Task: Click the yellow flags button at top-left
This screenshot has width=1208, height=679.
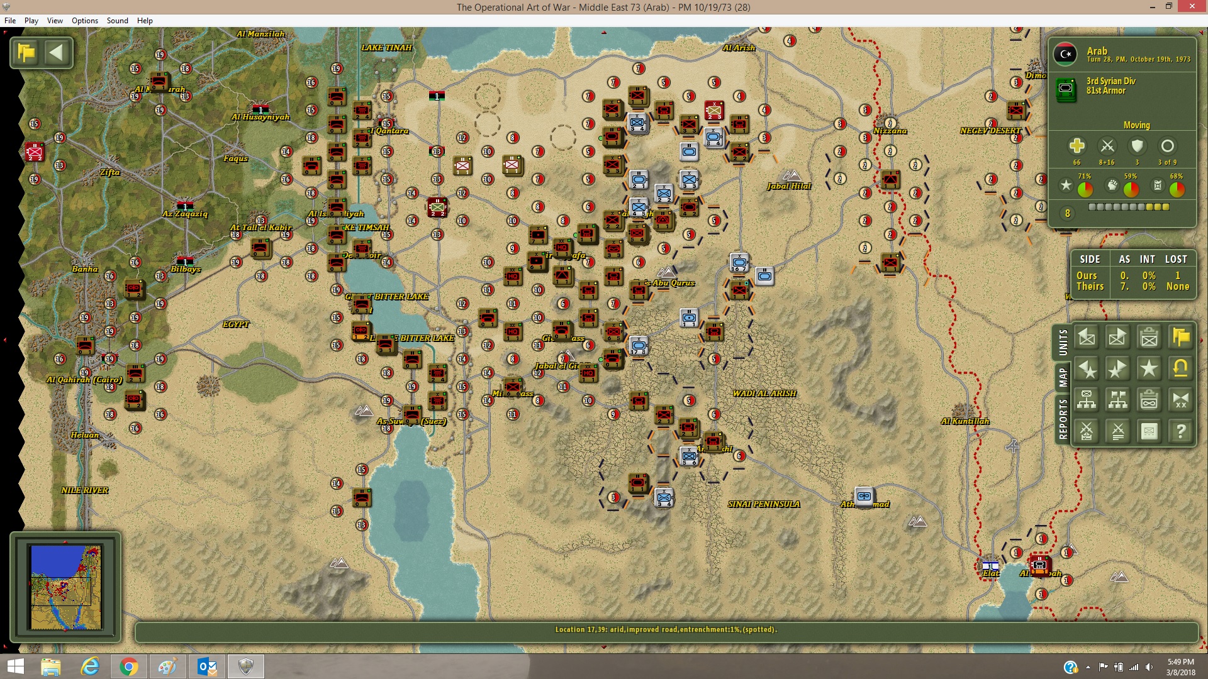Action: [x=26, y=52]
